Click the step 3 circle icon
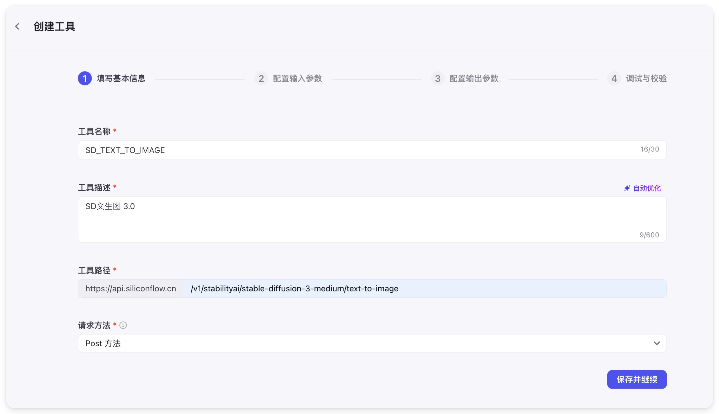This screenshot has height=414, width=719. pos(437,79)
